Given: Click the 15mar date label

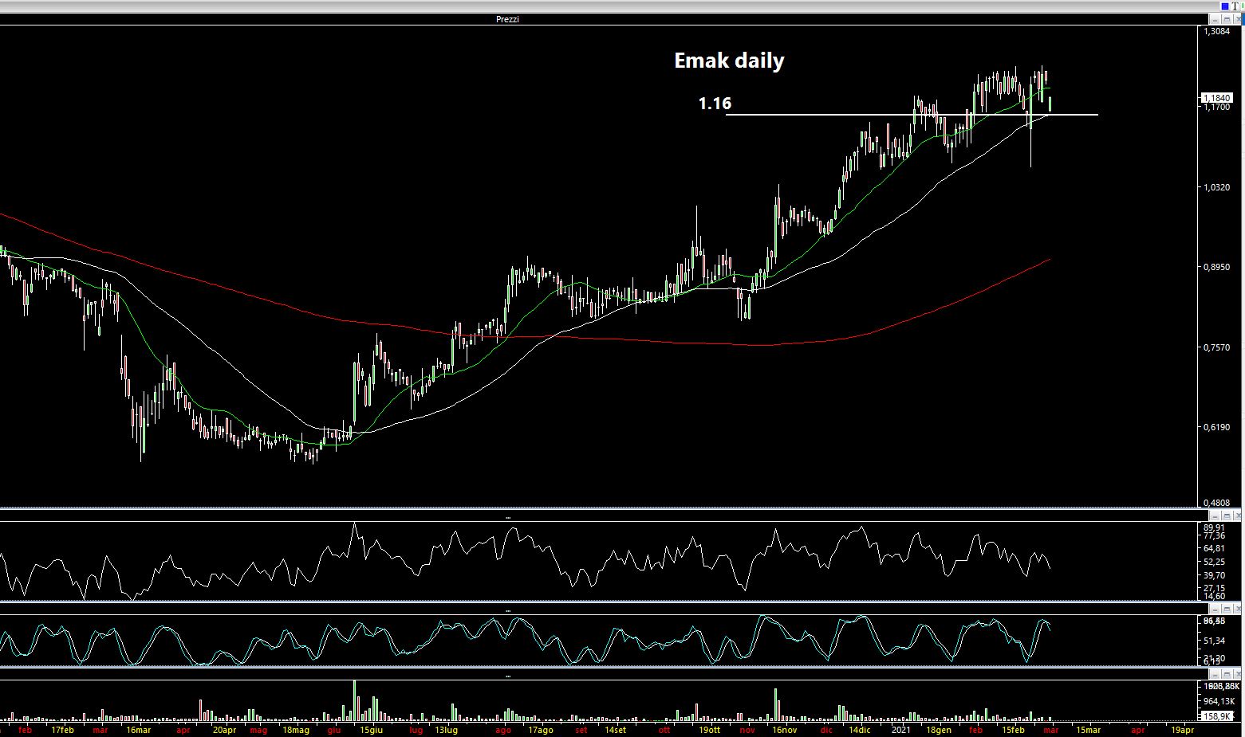Looking at the screenshot, I should [x=1088, y=730].
